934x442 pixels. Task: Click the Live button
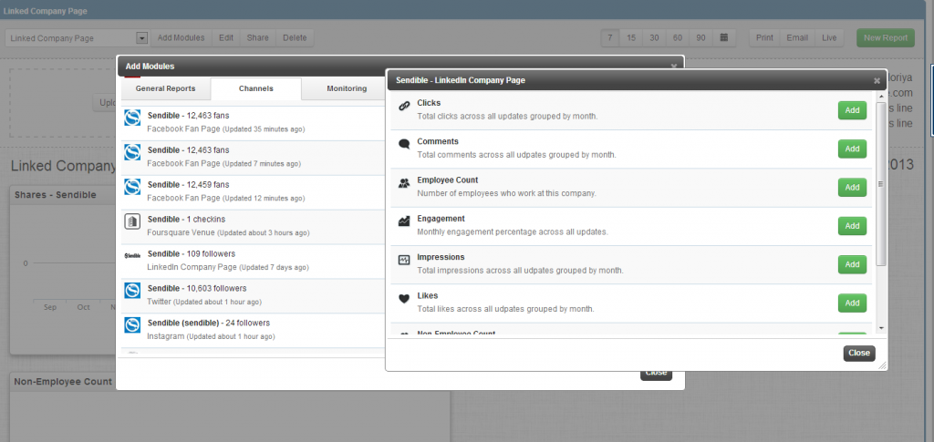829,37
